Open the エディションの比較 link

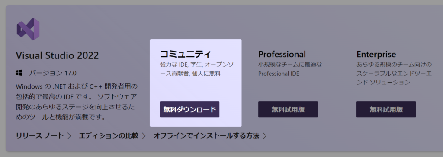click(x=109, y=136)
